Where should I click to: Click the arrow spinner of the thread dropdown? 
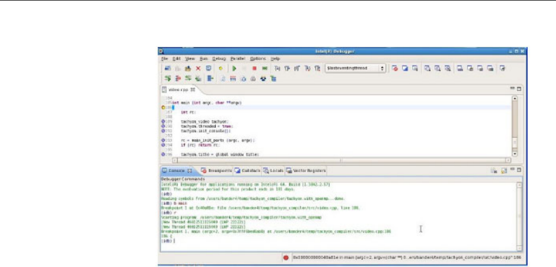coord(382,68)
